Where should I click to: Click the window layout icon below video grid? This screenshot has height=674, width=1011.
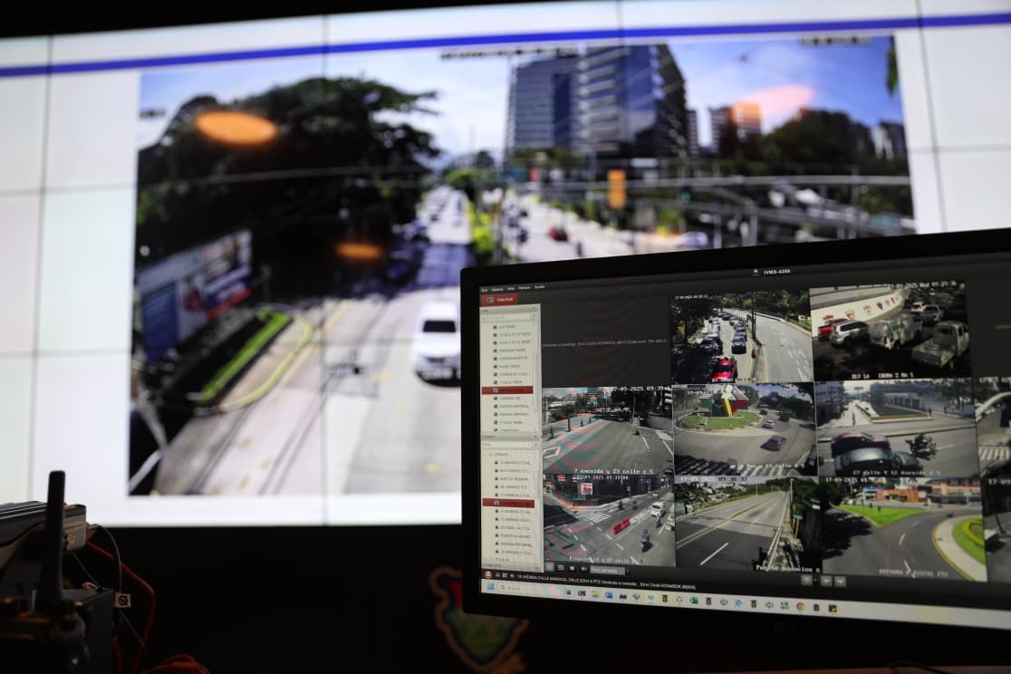[551, 568]
